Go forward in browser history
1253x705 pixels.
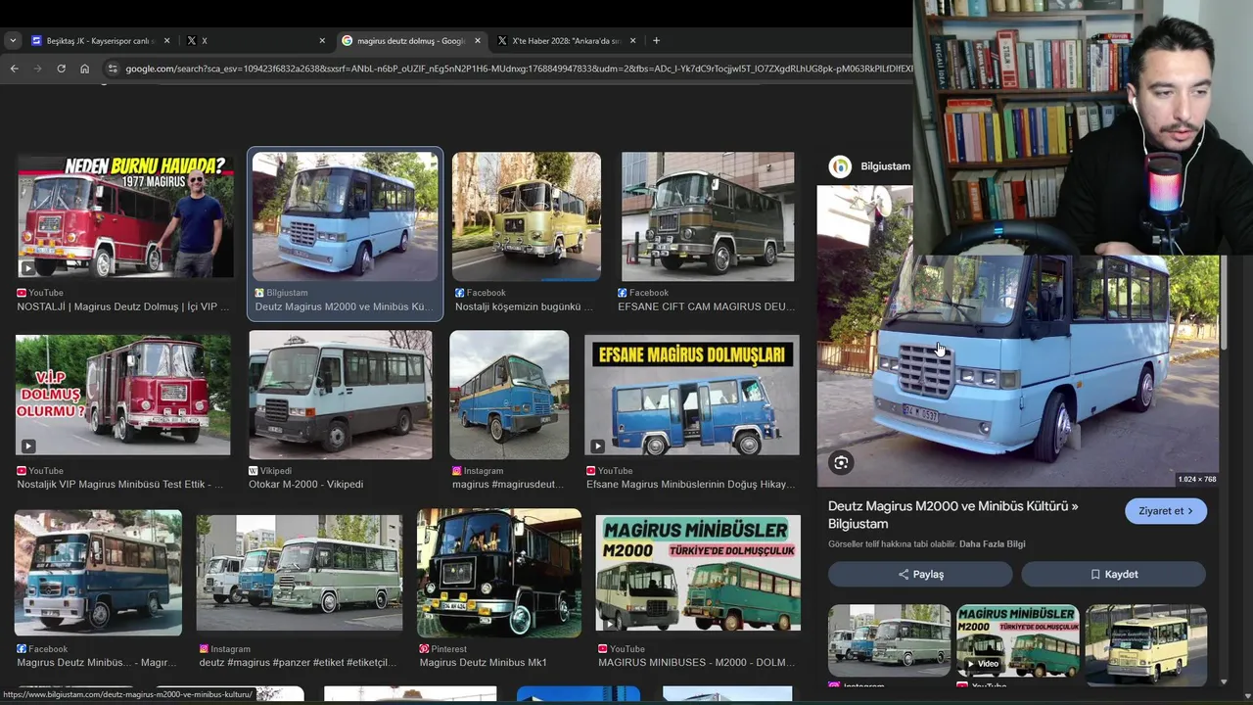[x=37, y=69]
